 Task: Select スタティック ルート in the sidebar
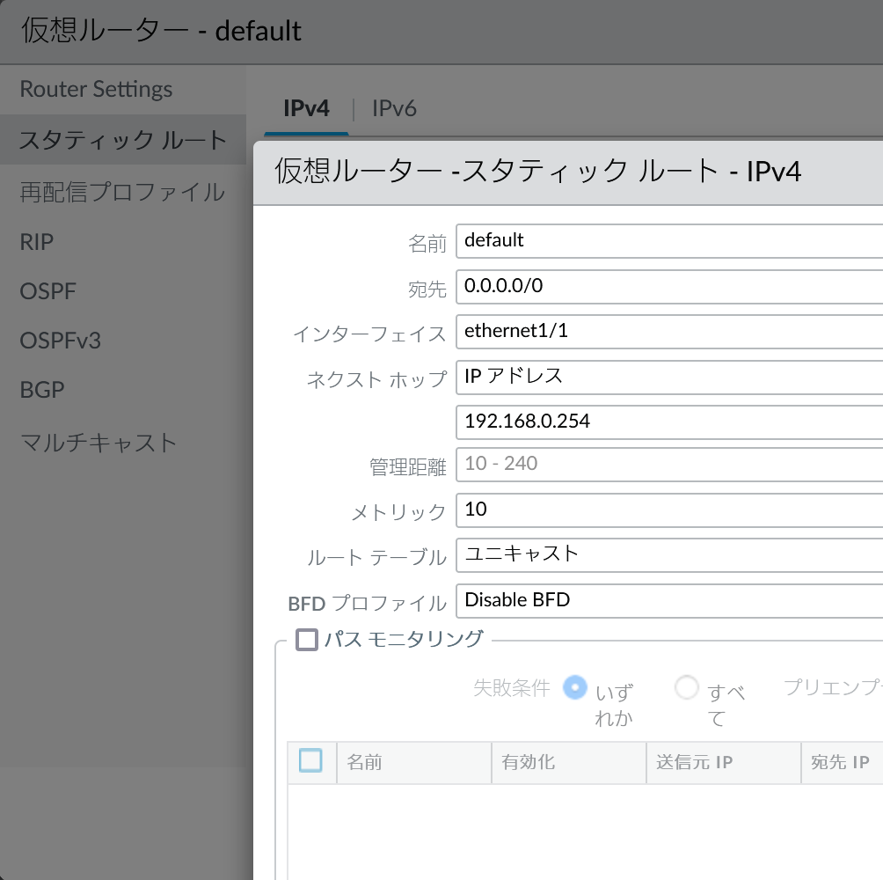123,140
